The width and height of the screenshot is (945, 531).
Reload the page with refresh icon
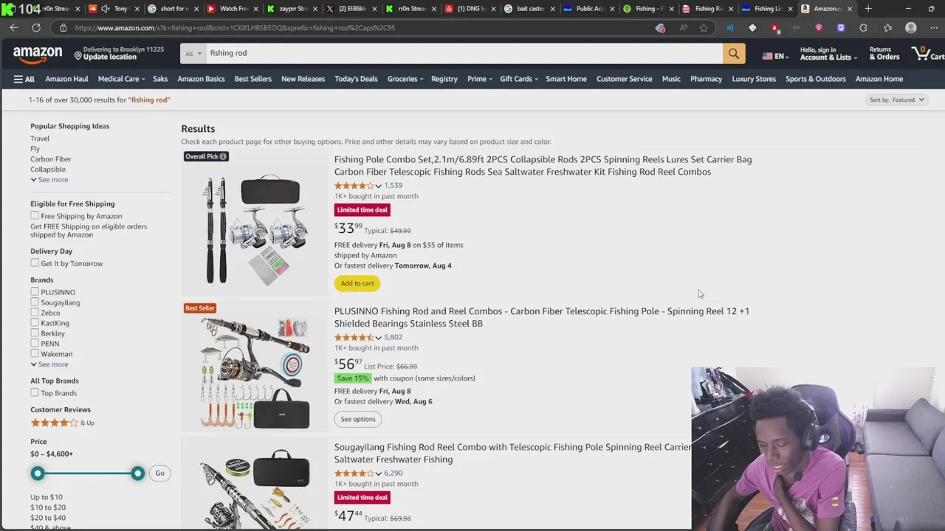(x=35, y=27)
